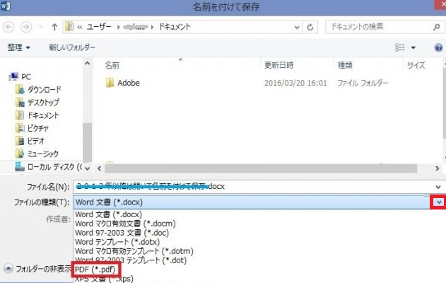
Task: Open the file name history dropdown
Action: pos(438,187)
